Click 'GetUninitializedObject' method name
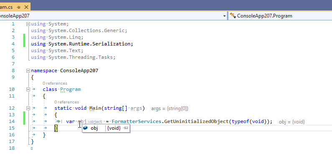The width and height of the screenshot is (332, 166). pos(196,121)
